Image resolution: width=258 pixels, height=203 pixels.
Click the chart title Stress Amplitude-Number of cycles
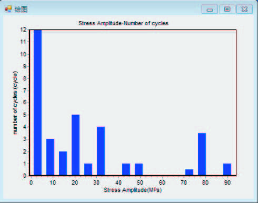pyautogui.click(x=123, y=23)
